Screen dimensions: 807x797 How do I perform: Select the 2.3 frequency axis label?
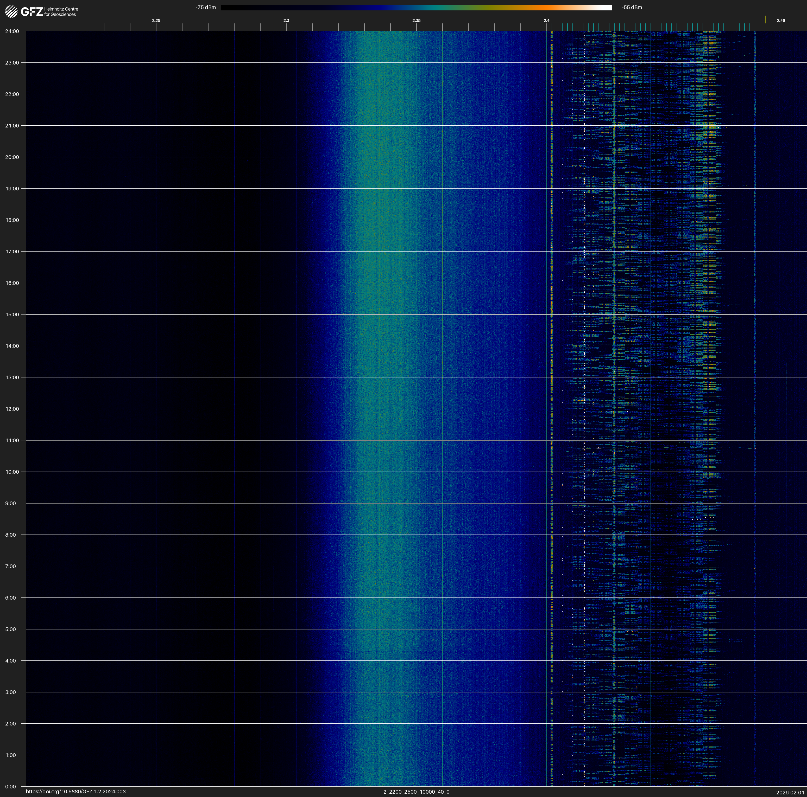pyautogui.click(x=286, y=21)
